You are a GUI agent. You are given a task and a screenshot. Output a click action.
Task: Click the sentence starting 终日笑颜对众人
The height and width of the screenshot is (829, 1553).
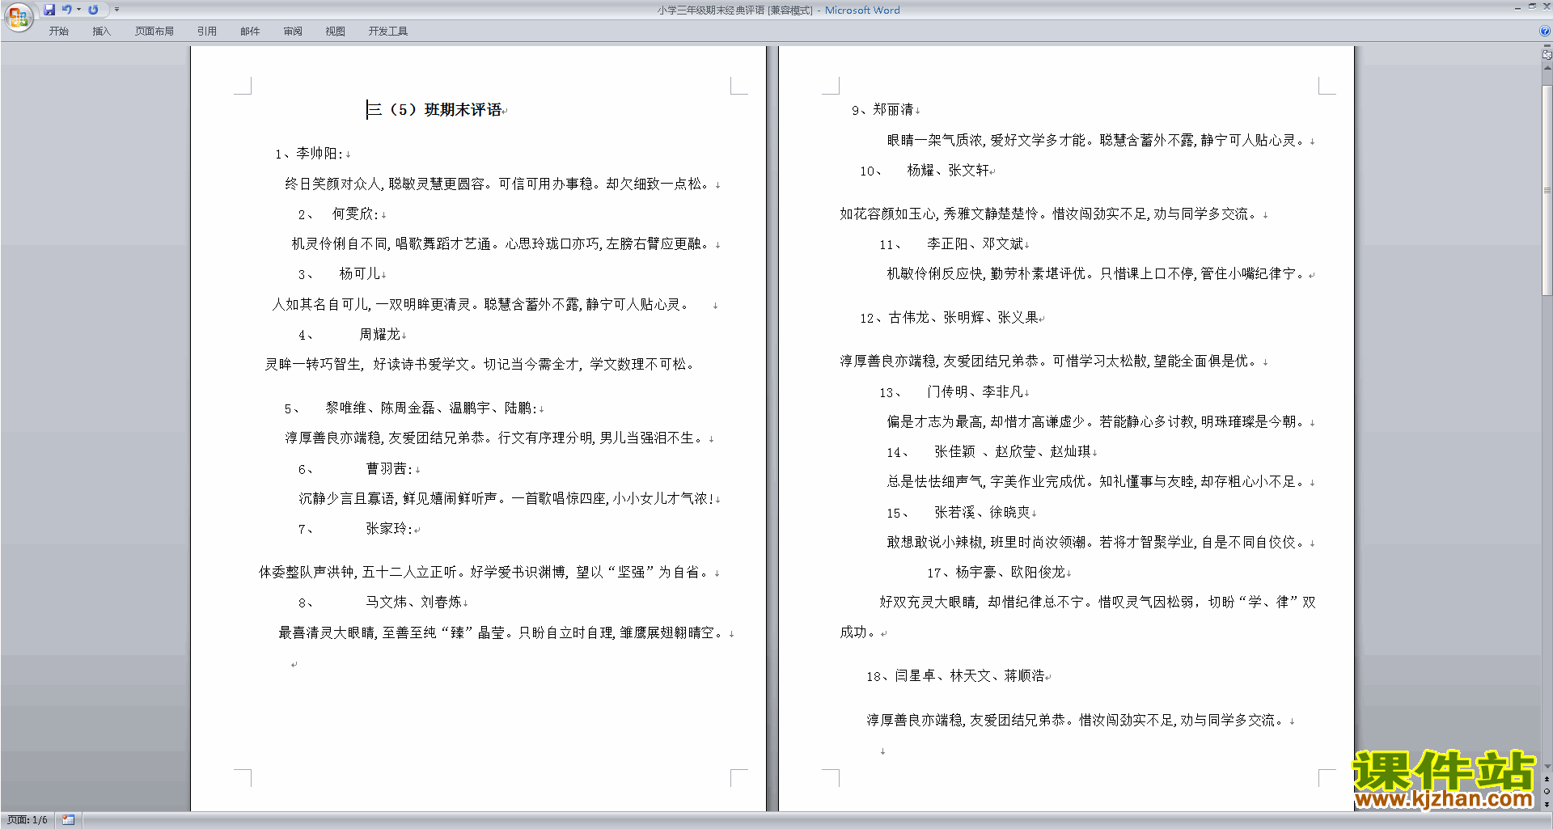point(499,184)
